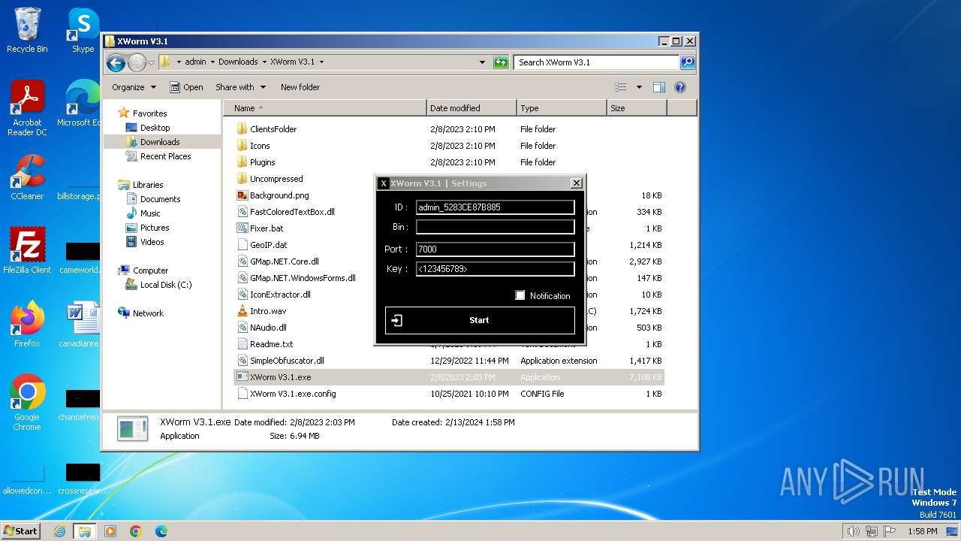Open the Pictures library

[x=155, y=228]
